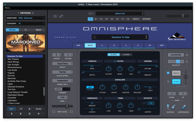Select the LAYERS view tab
Viewport: 196px width, 122px height.
point(126,55)
